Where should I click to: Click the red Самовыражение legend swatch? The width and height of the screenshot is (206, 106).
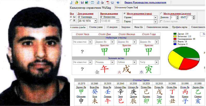pos(175,39)
